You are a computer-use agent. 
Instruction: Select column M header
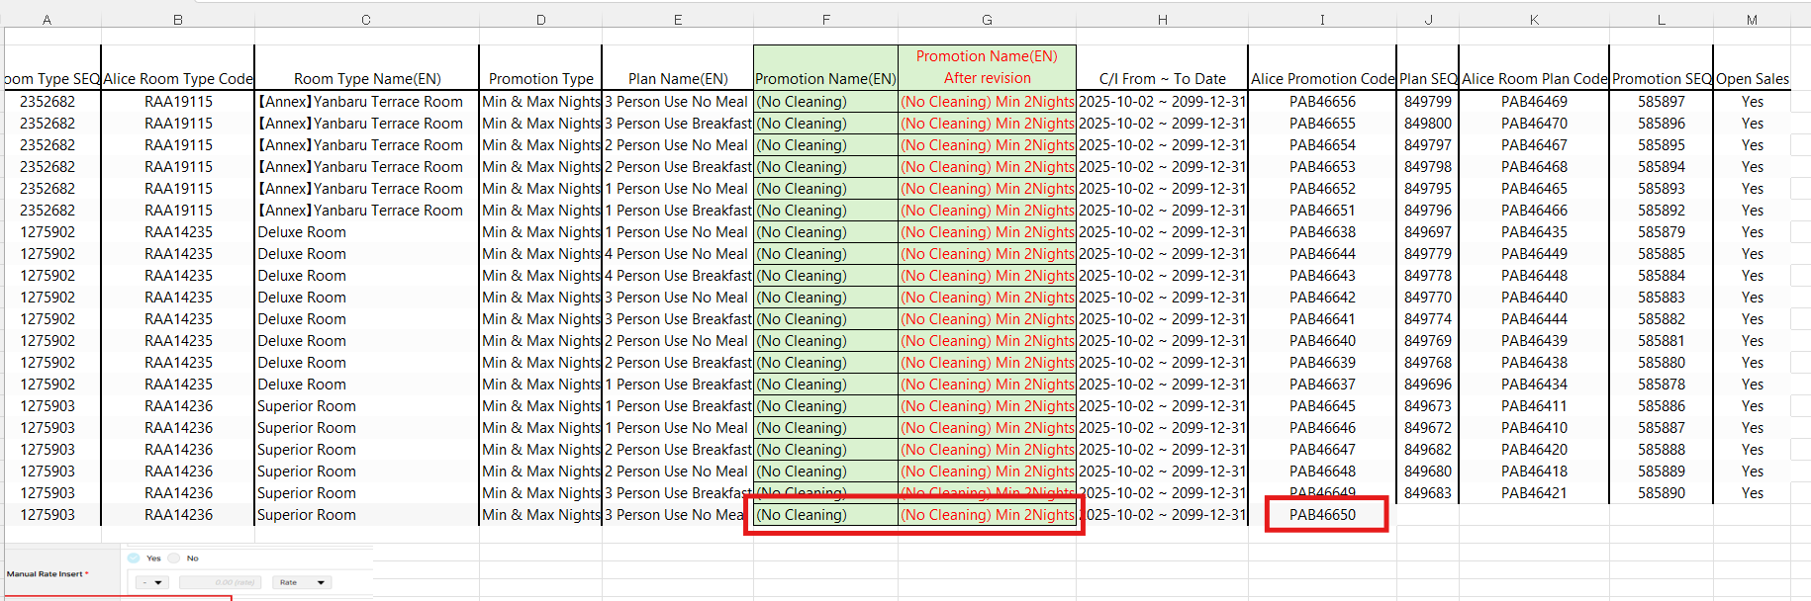1753,20
